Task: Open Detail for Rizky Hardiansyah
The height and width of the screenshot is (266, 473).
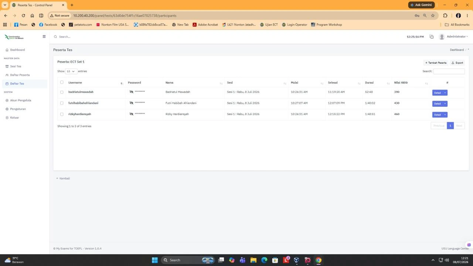Action: pos(438,115)
